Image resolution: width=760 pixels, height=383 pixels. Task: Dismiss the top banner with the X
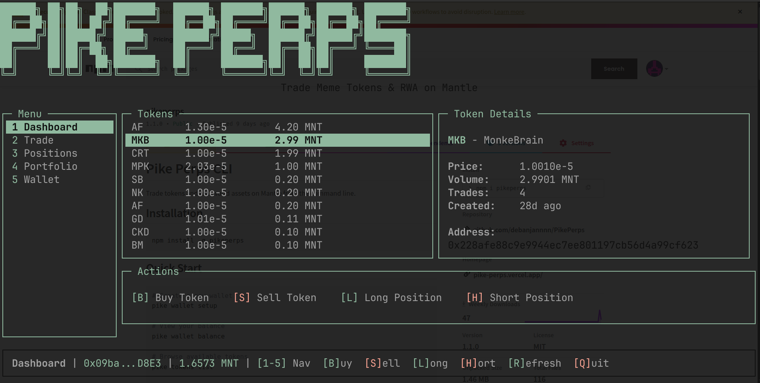point(740,12)
